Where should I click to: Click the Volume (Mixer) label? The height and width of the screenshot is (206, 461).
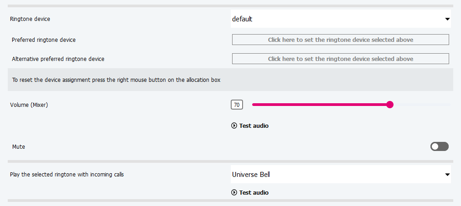click(x=29, y=105)
